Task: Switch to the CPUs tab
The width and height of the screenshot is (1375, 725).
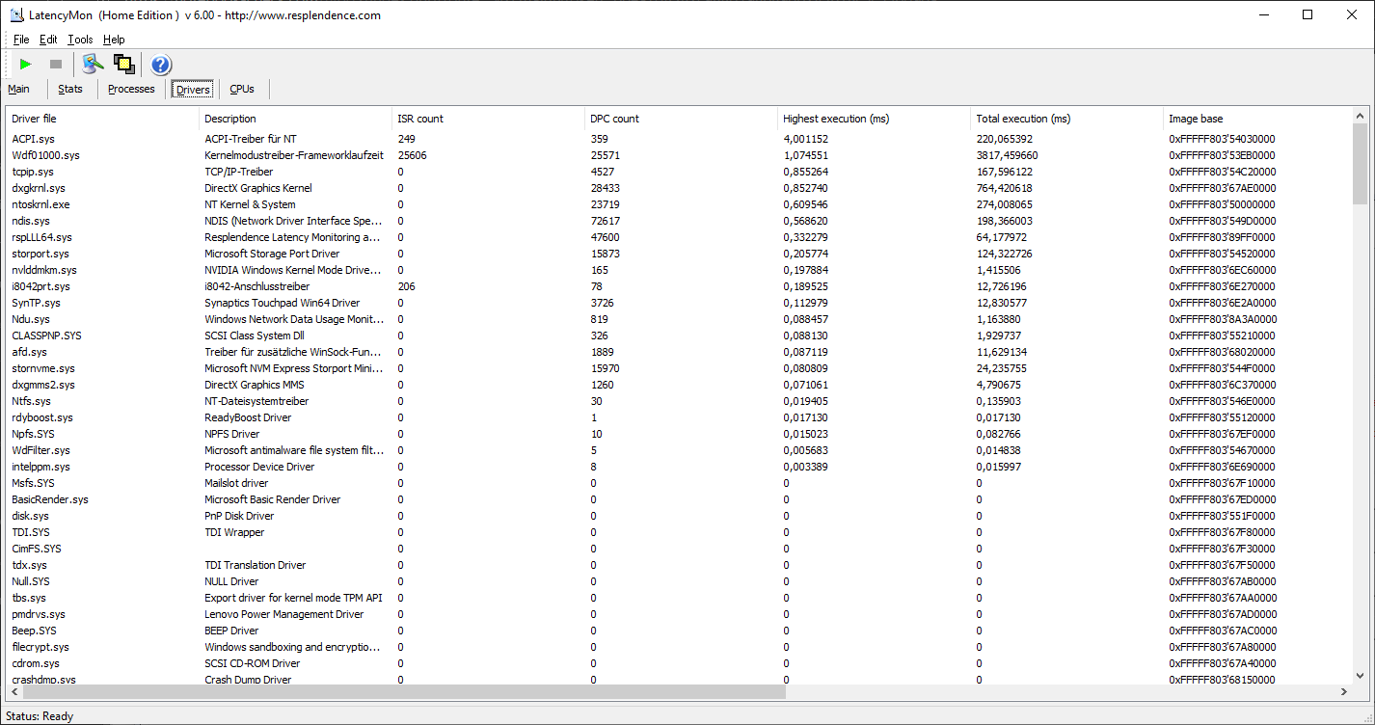Action: [x=242, y=89]
